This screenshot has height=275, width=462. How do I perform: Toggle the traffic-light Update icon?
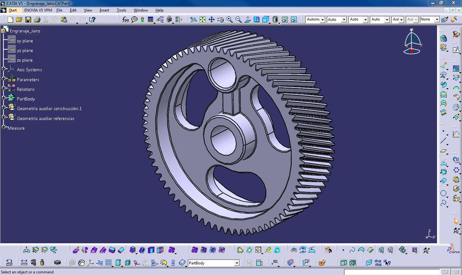143,19
